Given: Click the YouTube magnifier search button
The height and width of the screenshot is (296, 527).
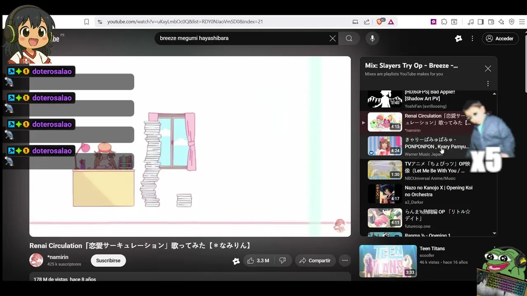Looking at the screenshot, I should click(349, 38).
